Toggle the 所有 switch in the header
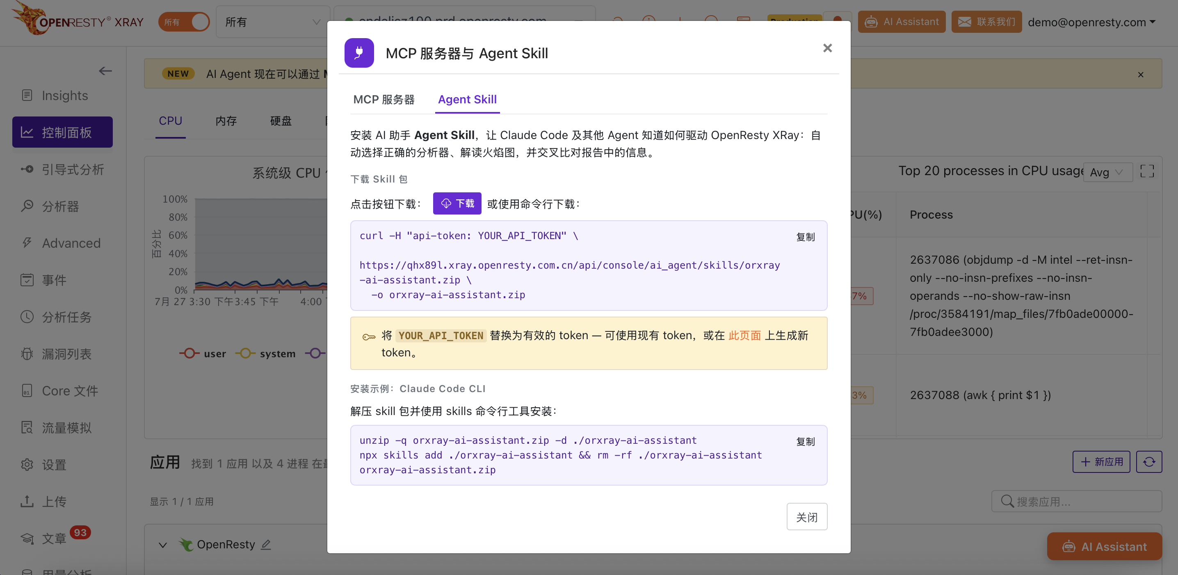This screenshot has height=575, width=1178. pos(184,21)
